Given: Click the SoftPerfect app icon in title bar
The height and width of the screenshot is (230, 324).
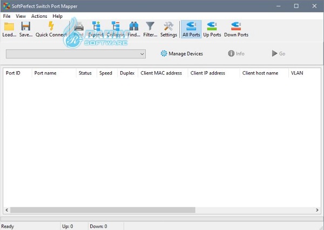Looking at the screenshot, I should coord(6,6).
